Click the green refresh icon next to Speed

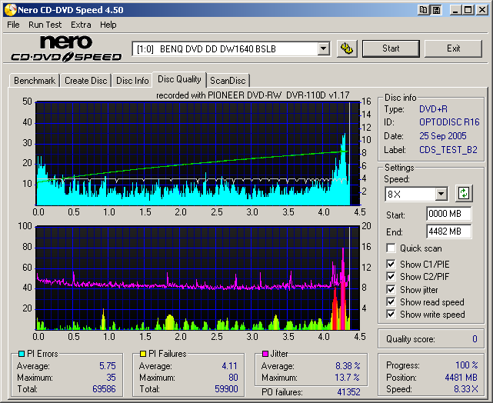(463, 193)
